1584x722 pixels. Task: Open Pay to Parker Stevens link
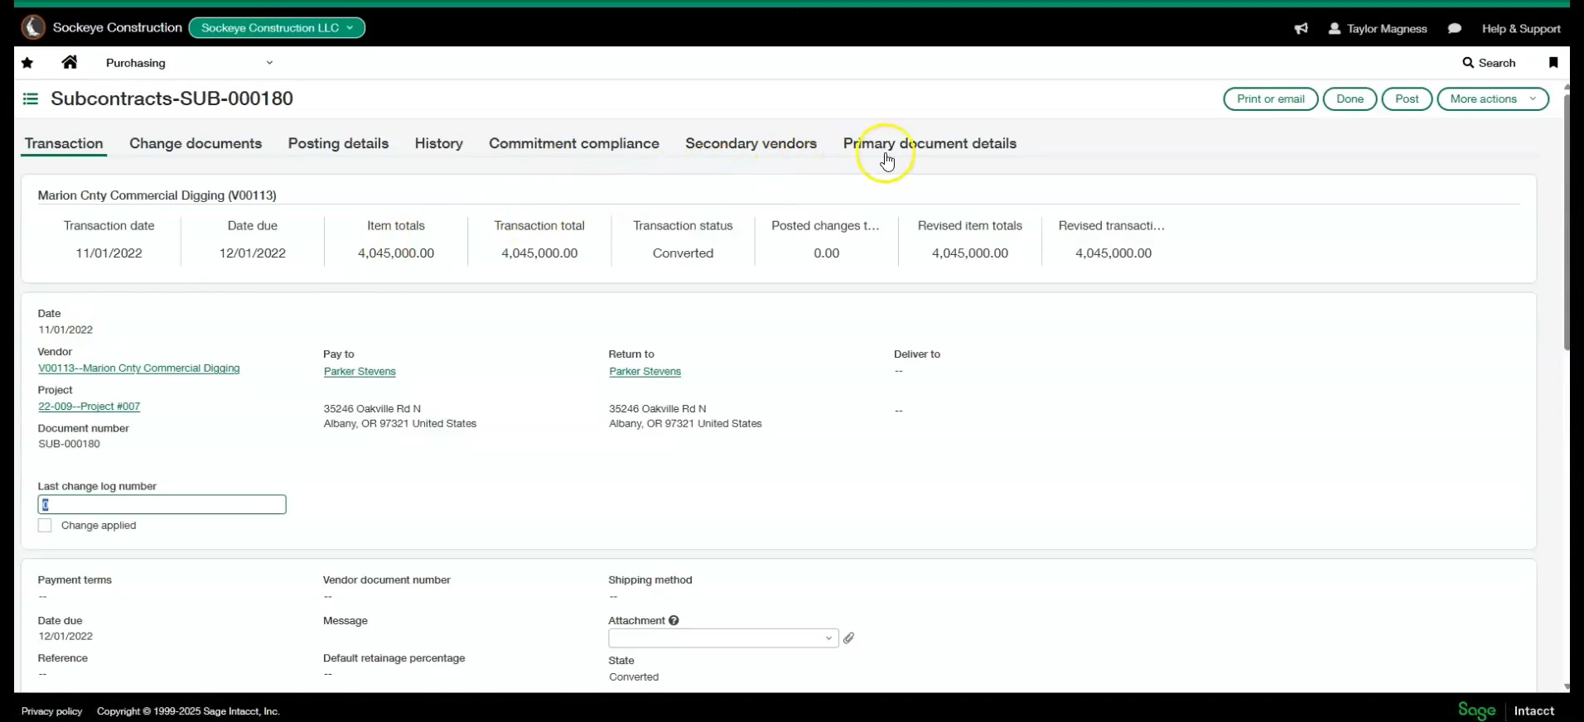[360, 372]
